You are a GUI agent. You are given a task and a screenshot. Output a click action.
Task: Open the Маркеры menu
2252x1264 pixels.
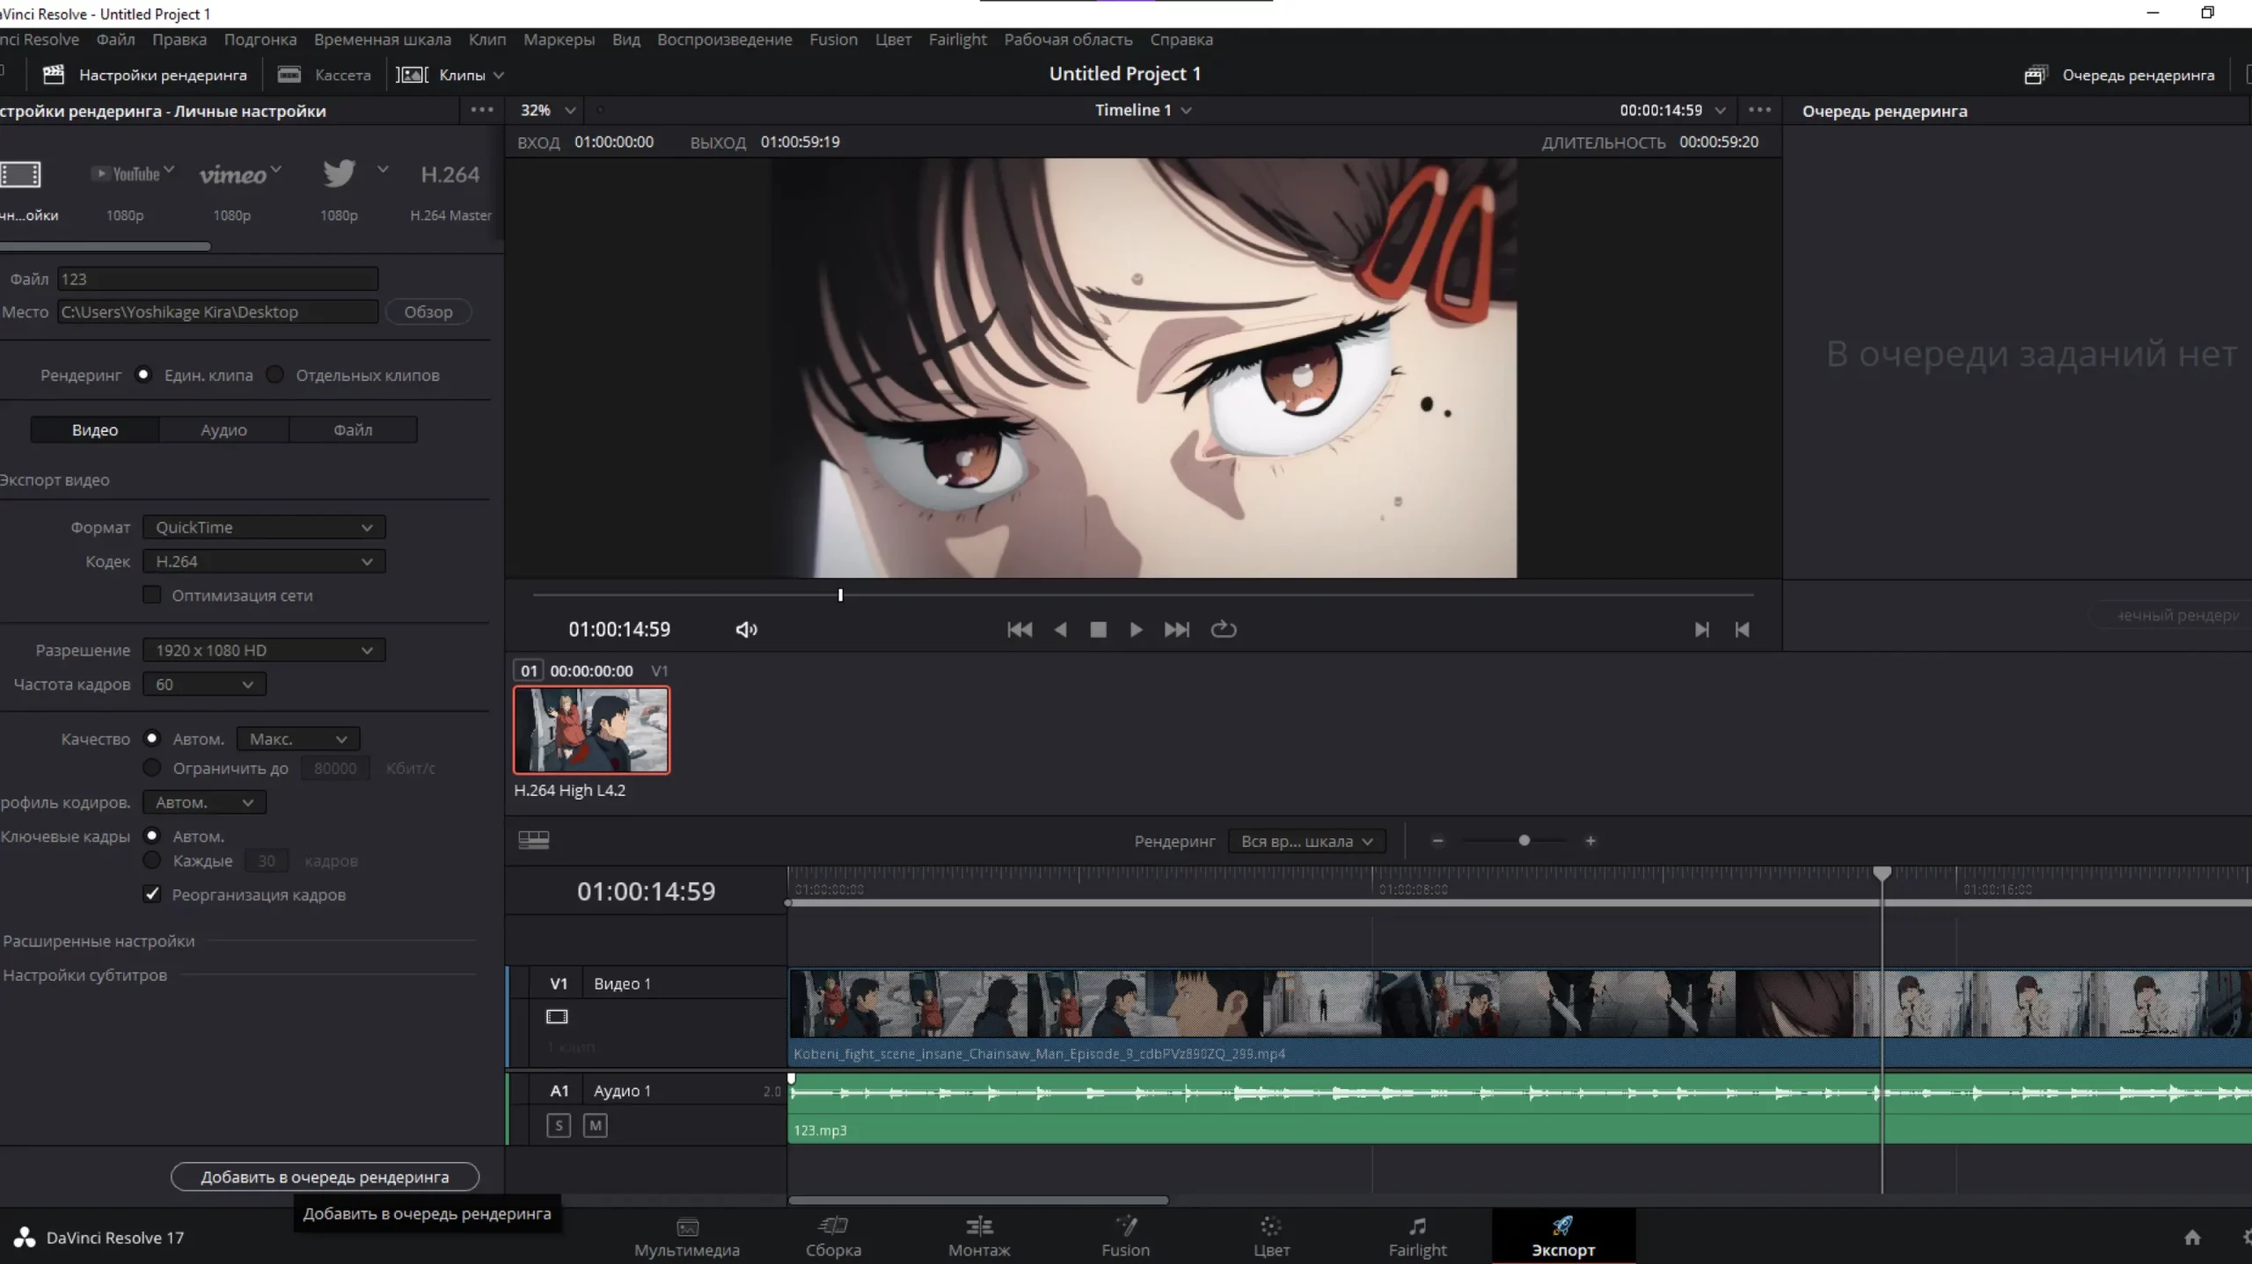click(559, 40)
